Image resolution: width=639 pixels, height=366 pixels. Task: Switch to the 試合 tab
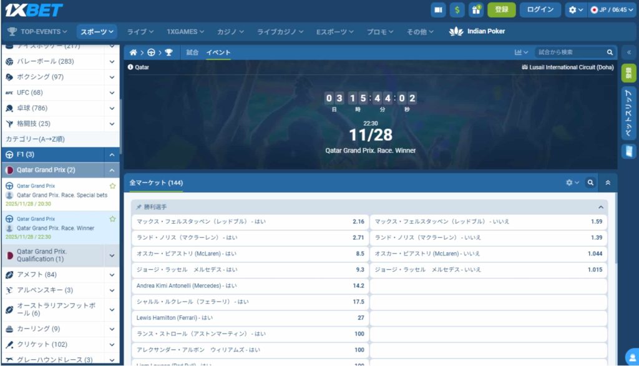pyautogui.click(x=192, y=52)
